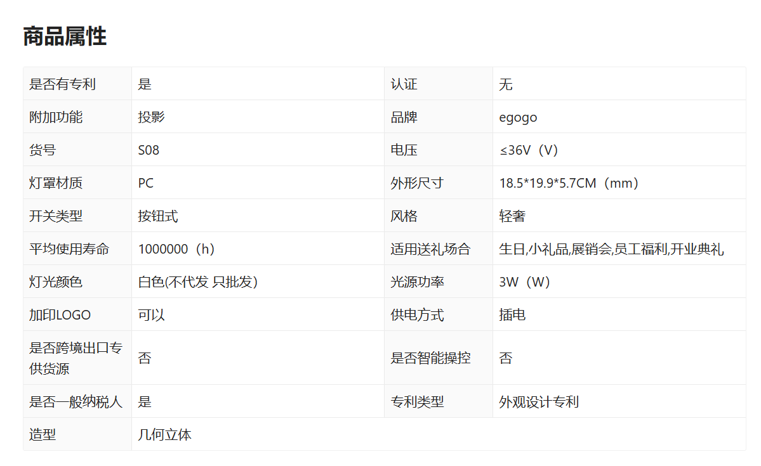Select the 灯罩材质 value PC
The width and height of the screenshot is (761, 466).
pos(146,183)
